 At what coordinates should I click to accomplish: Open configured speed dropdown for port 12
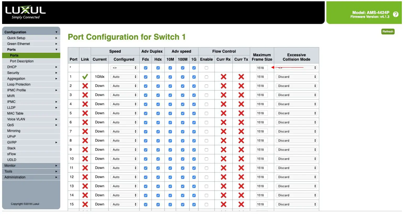click(x=124, y=177)
